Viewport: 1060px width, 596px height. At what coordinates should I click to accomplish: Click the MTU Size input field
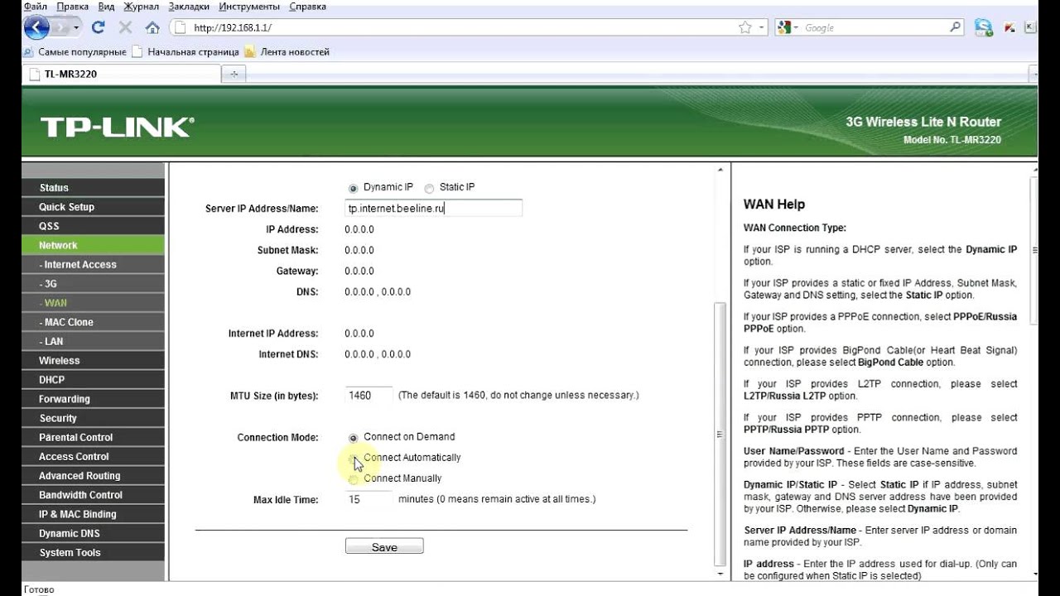tap(369, 396)
